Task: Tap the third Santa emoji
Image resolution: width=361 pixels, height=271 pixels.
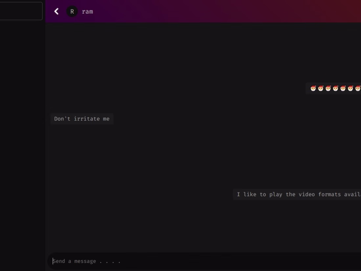Action: pos(328,88)
